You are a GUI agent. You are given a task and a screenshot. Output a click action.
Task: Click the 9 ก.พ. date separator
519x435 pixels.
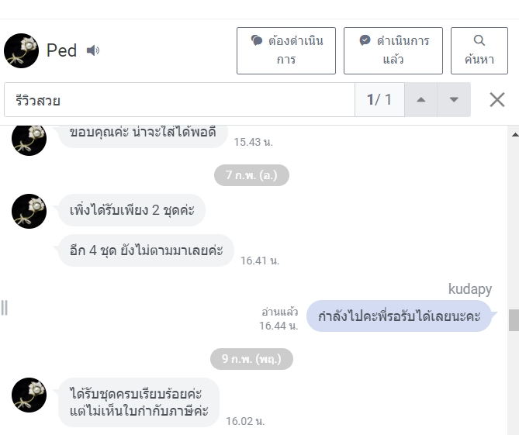(x=251, y=359)
